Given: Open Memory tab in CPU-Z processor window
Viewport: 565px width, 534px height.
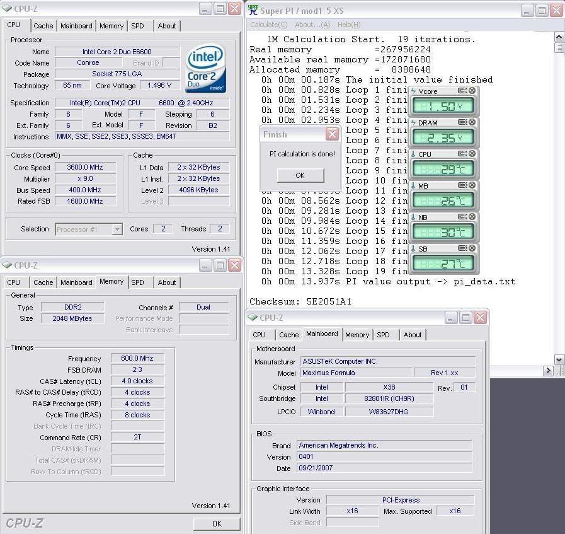Looking at the screenshot, I should (111, 26).
